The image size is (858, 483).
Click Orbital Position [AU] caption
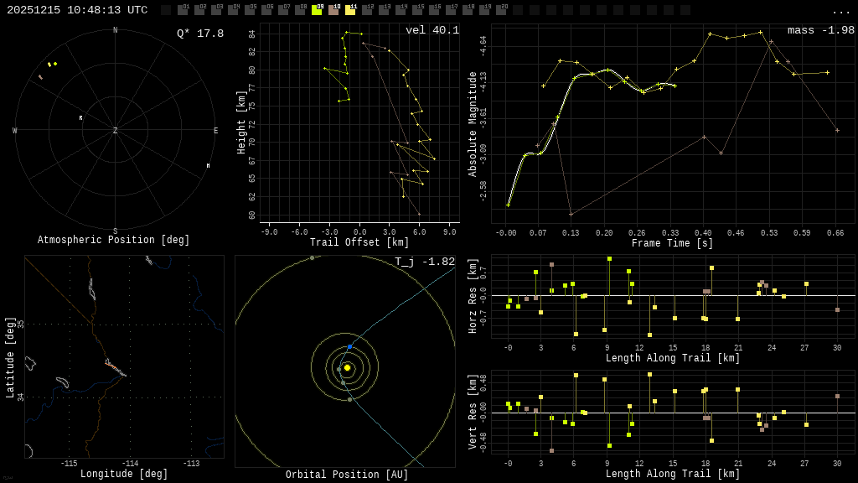click(x=347, y=475)
